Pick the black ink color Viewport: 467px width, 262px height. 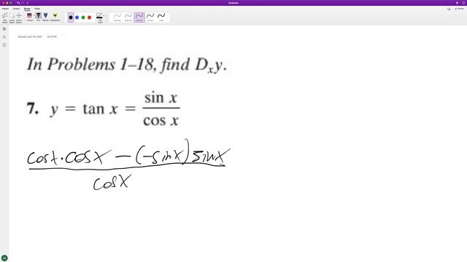tap(71, 17)
